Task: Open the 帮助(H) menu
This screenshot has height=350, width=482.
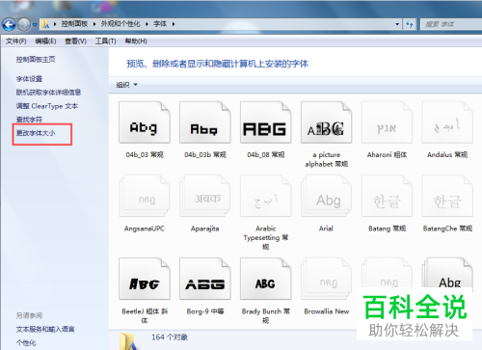Action: (x=136, y=41)
